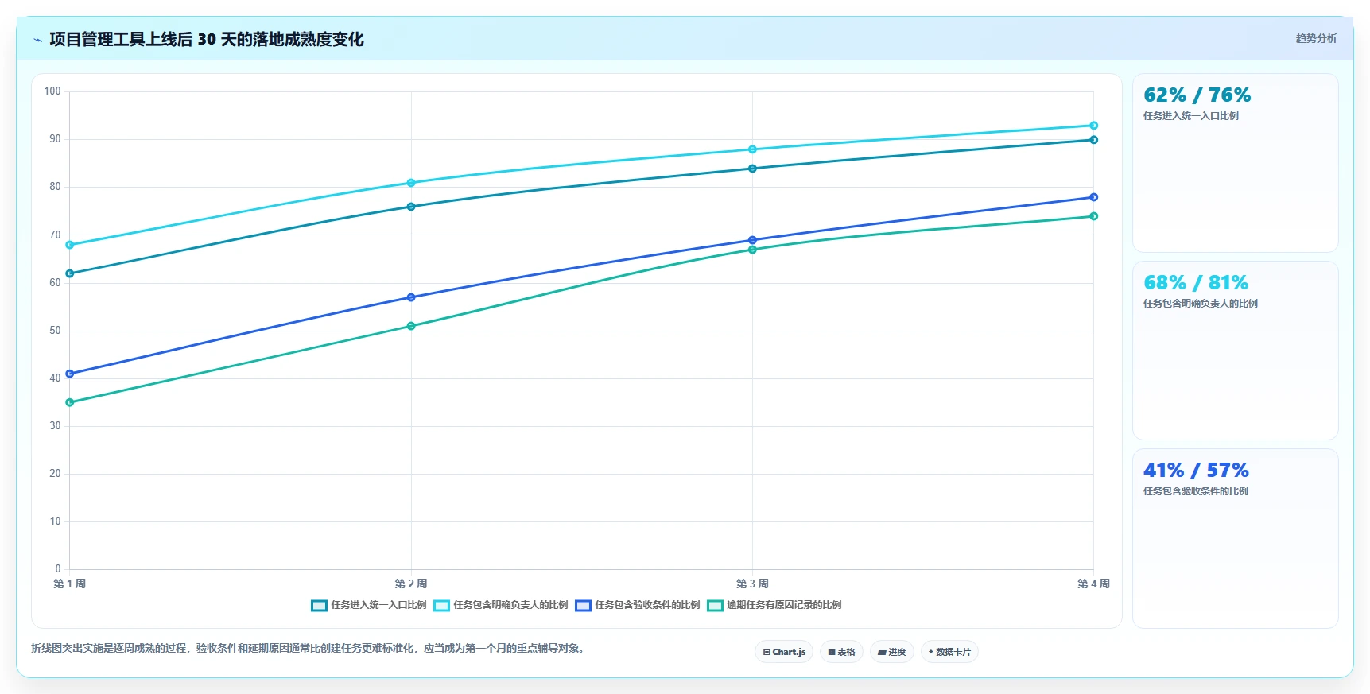Click 第 3 周 data point at value 84
The width and height of the screenshot is (1370, 694).
click(x=752, y=169)
